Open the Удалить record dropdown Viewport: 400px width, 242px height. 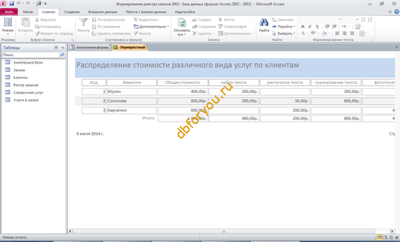(x=204, y=33)
